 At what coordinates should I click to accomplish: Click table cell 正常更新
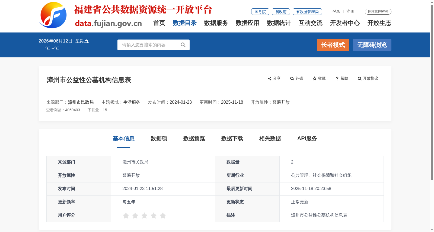300,202
